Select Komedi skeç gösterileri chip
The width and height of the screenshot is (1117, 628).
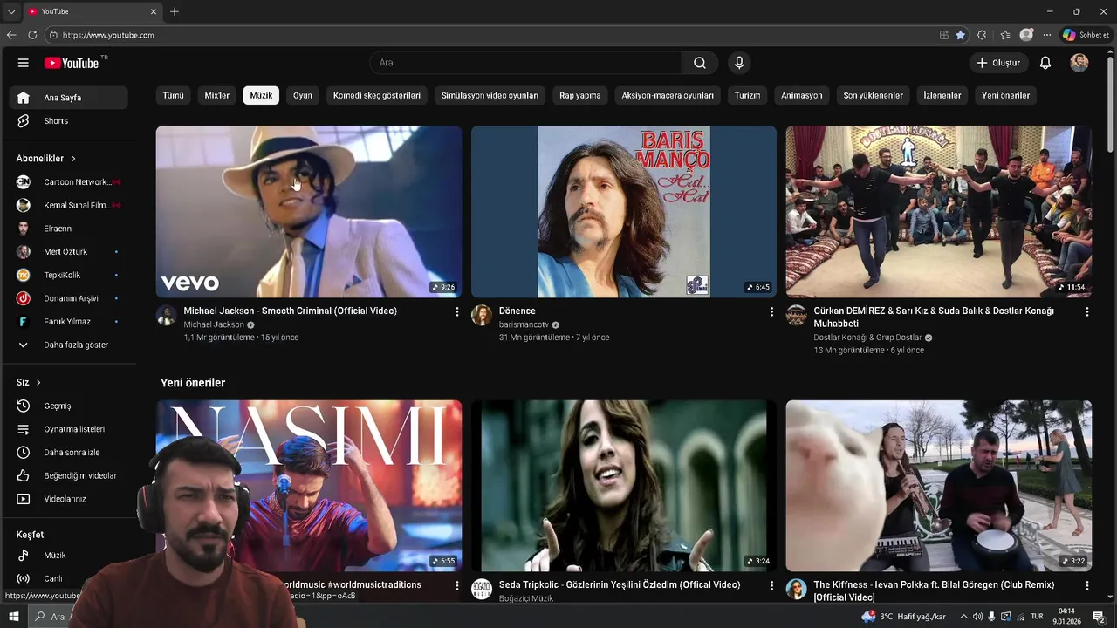tap(377, 95)
